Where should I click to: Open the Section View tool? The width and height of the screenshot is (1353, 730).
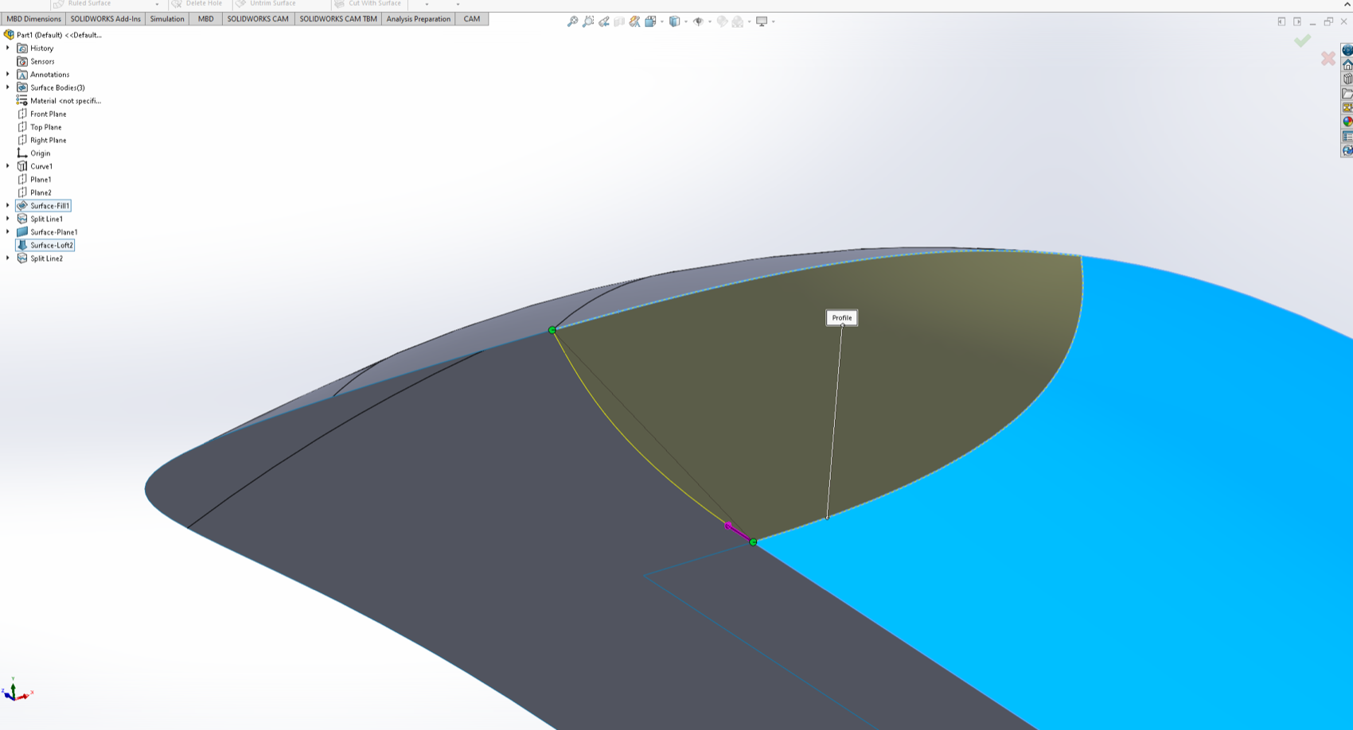[619, 21]
